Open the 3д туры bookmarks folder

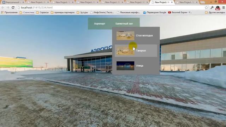[x=82, y=12]
